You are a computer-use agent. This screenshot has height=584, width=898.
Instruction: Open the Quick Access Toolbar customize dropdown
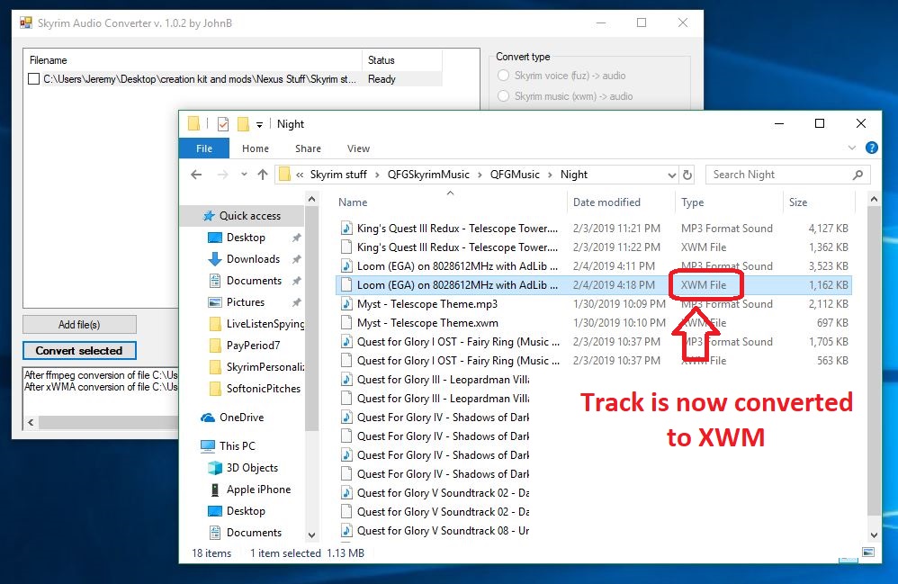click(x=259, y=124)
